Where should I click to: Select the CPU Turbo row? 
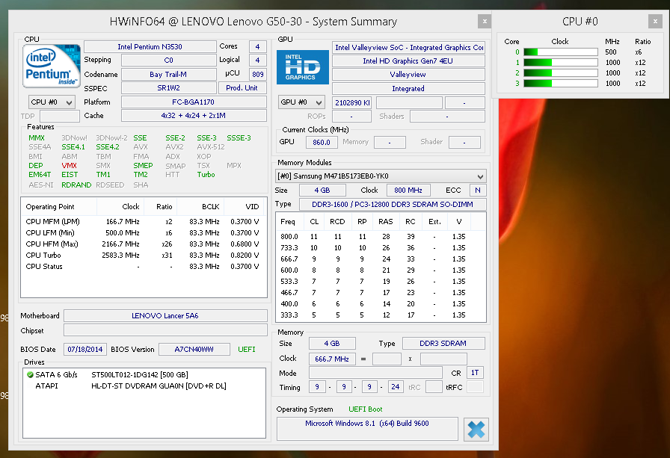(x=142, y=256)
